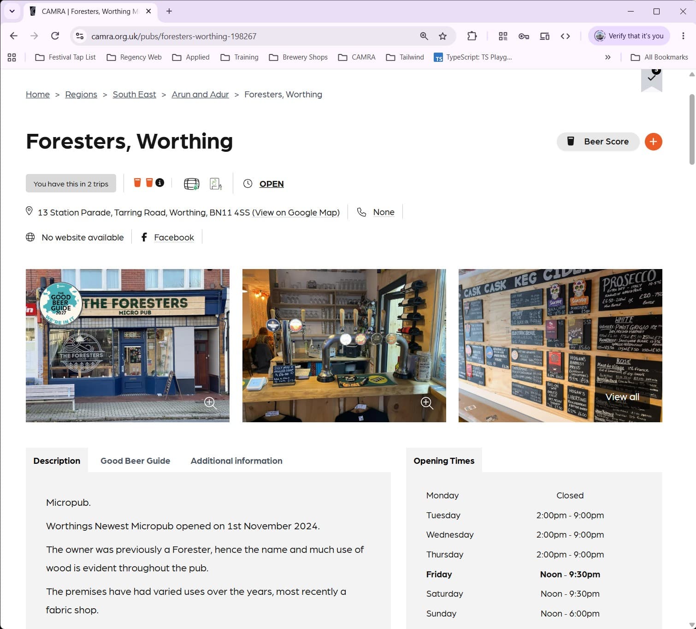Click the map pin icon by address
Screen dimensions: 696x629
pos(29,211)
